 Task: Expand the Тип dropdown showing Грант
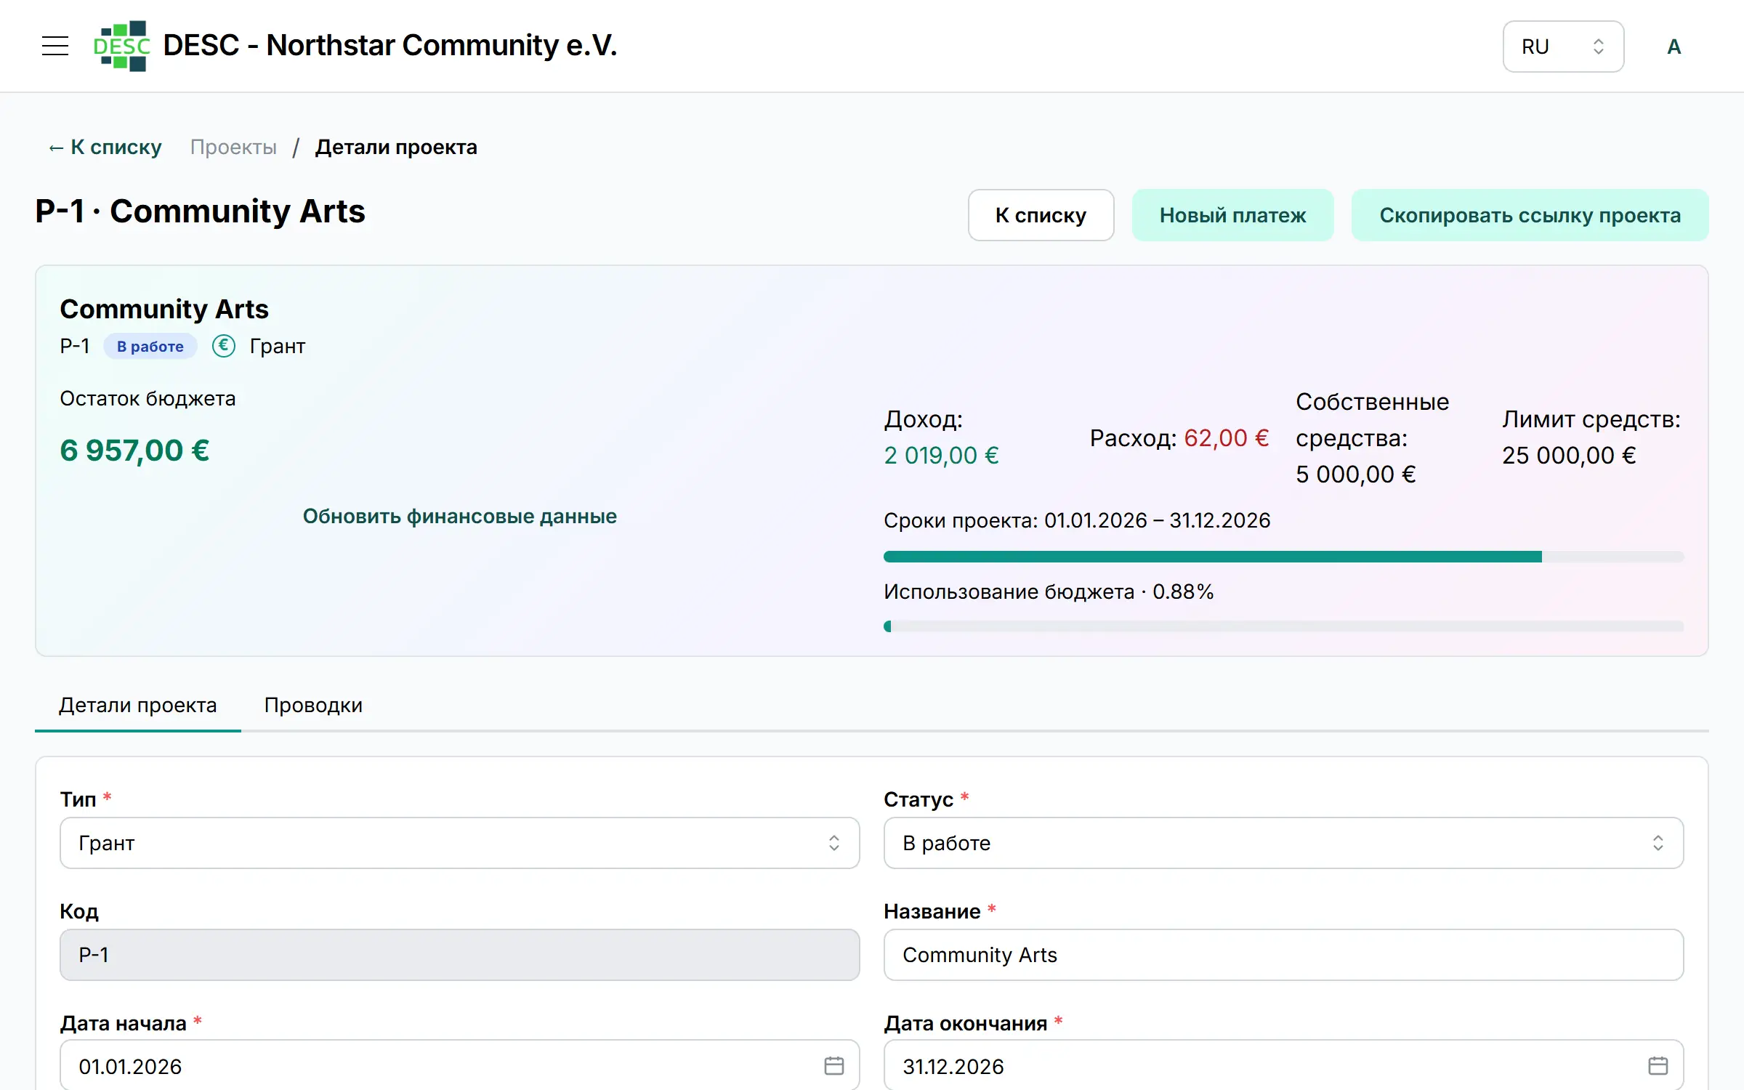[x=459, y=843]
